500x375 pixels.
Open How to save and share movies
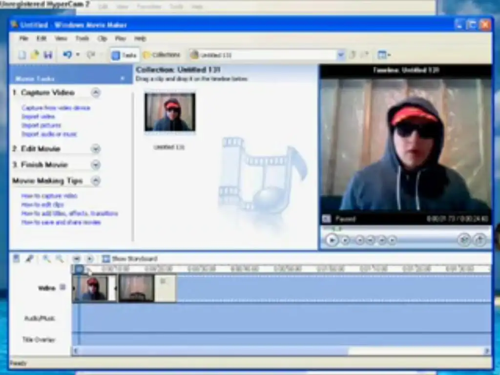(x=61, y=222)
